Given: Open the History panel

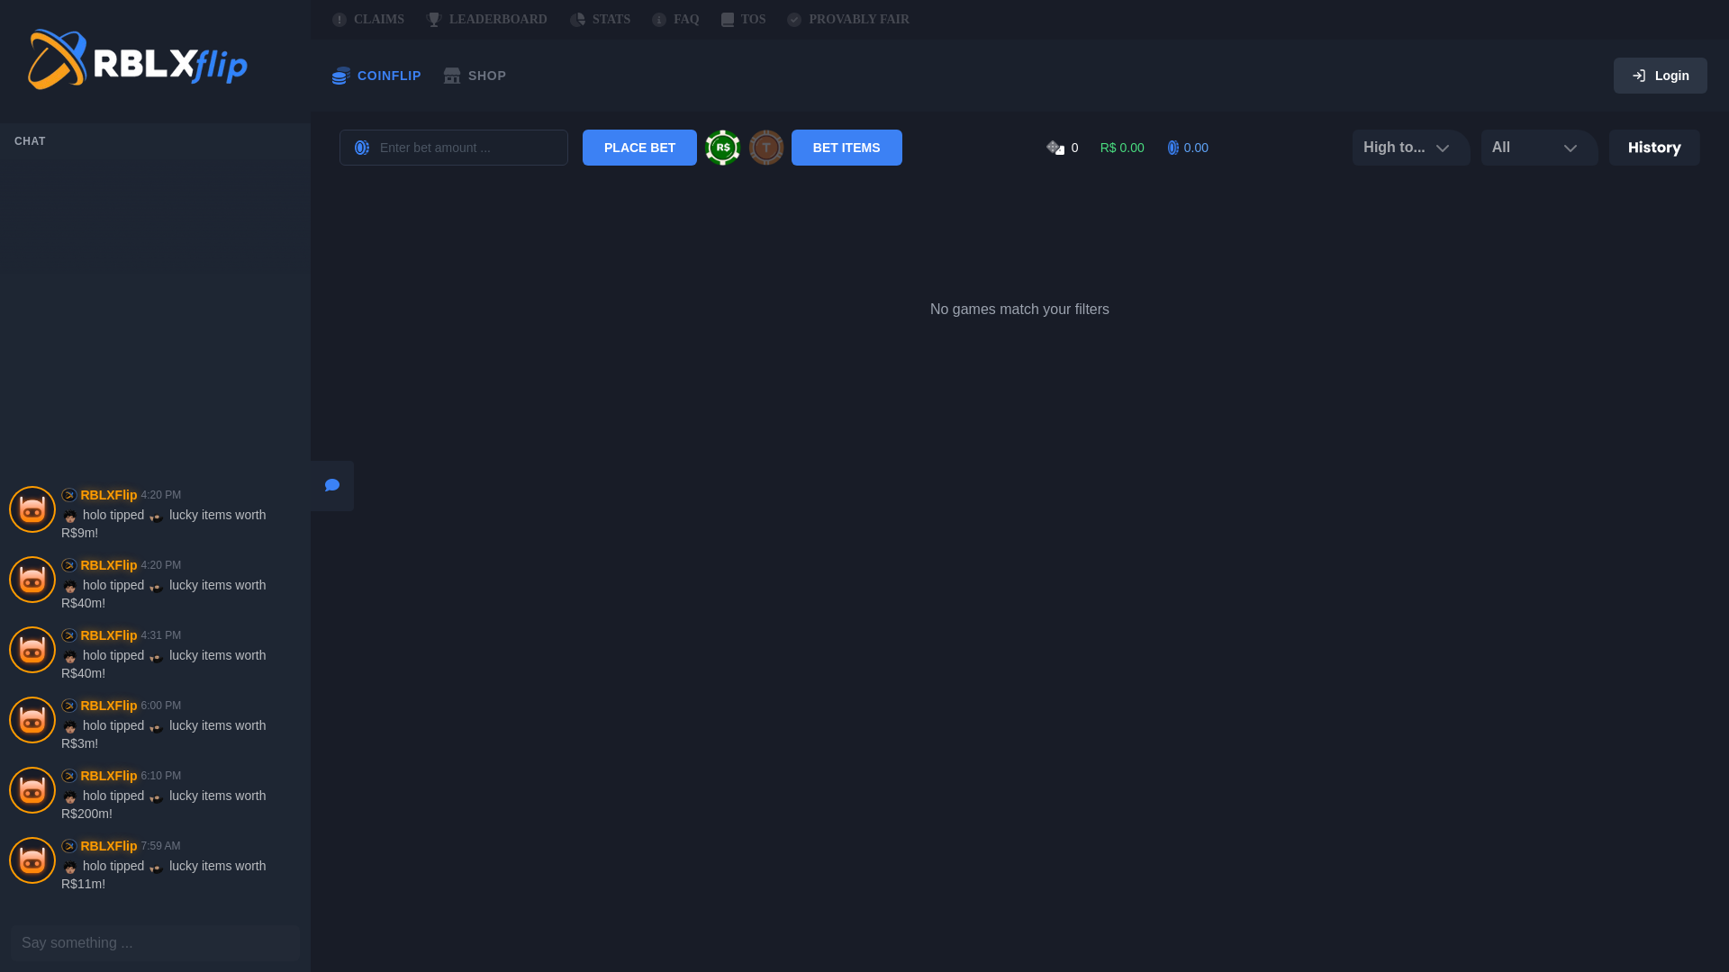Looking at the screenshot, I should click(x=1654, y=148).
